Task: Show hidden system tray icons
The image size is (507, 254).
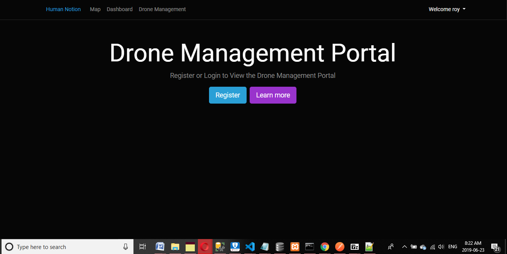Action: (404, 247)
